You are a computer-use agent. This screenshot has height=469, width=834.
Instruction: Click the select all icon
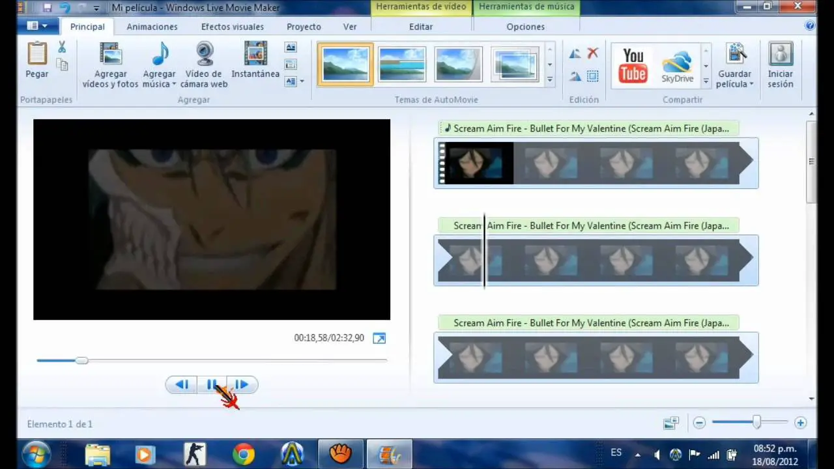pyautogui.click(x=592, y=76)
